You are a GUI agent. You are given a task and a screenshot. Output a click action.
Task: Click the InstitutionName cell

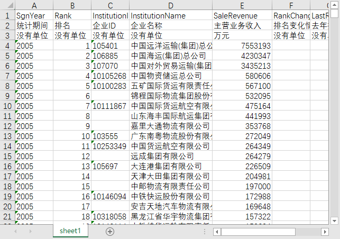[171, 15]
